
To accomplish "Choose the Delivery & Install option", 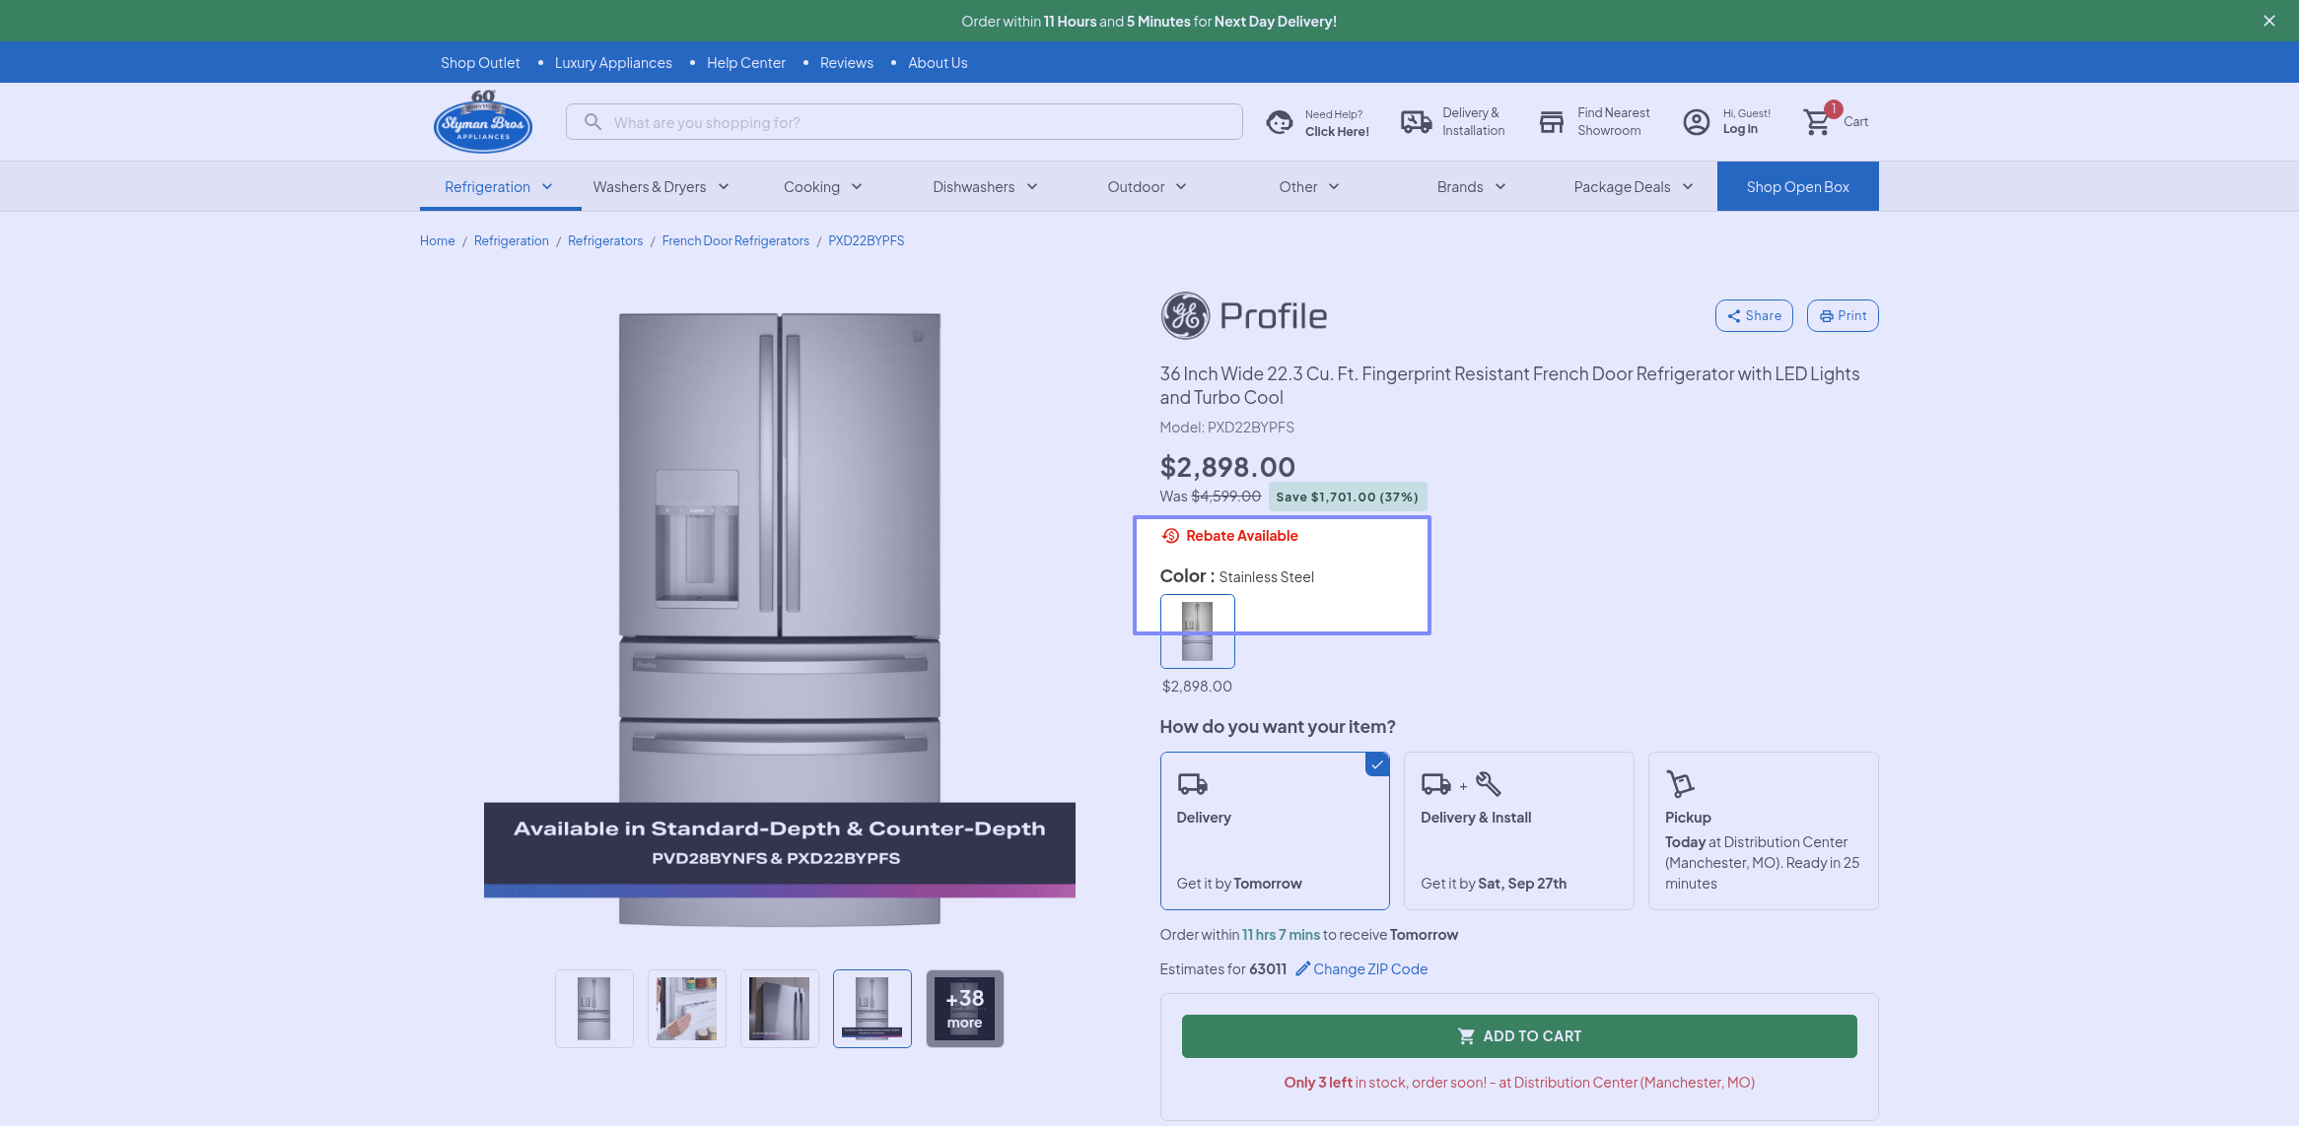I will [1518, 830].
